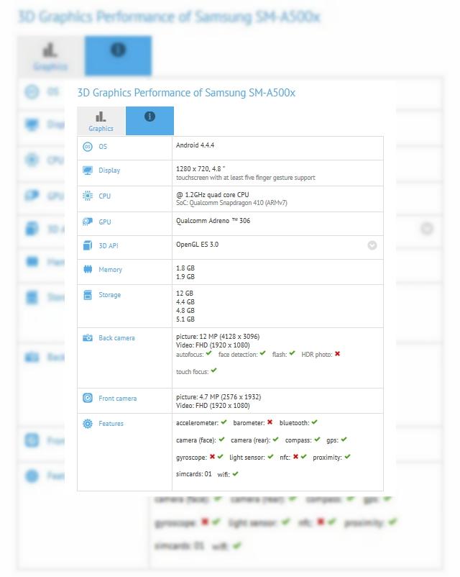Screen dimensions: 460x577
Task: Click the Android 4.4.4 value
Action: click(x=195, y=145)
